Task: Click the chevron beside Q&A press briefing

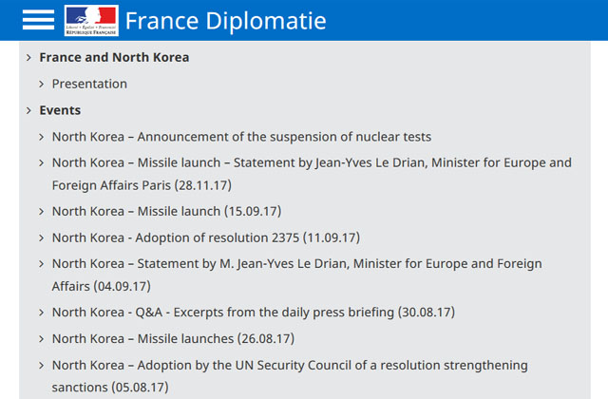Action: point(42,313)
